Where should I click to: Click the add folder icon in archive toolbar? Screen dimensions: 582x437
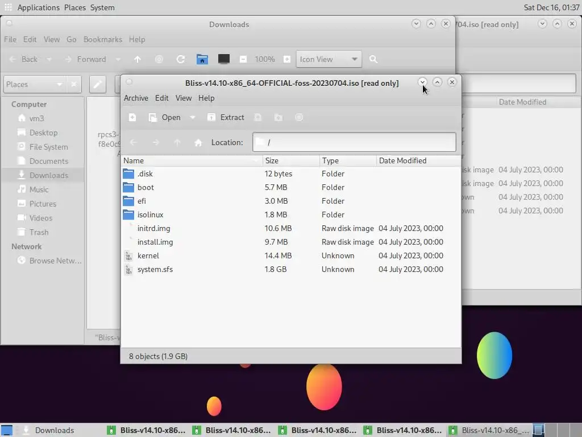click(x=278, y=117)
